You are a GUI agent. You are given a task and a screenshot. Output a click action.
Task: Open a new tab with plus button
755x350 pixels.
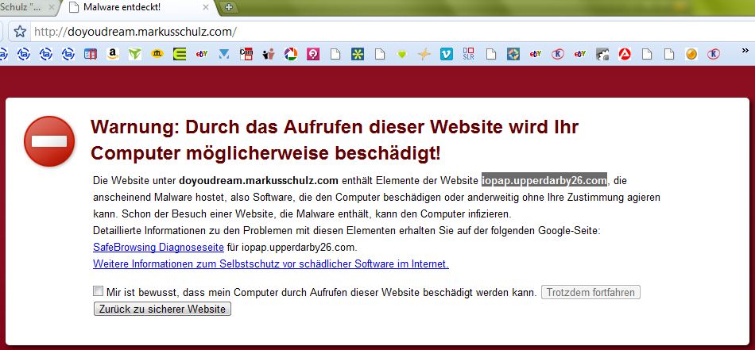pyautogui.click(x=229, y=7)
